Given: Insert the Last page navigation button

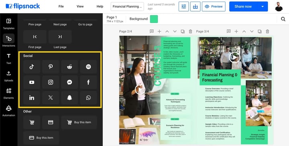Looking at the screenshot, I should [x=60, y=37].
